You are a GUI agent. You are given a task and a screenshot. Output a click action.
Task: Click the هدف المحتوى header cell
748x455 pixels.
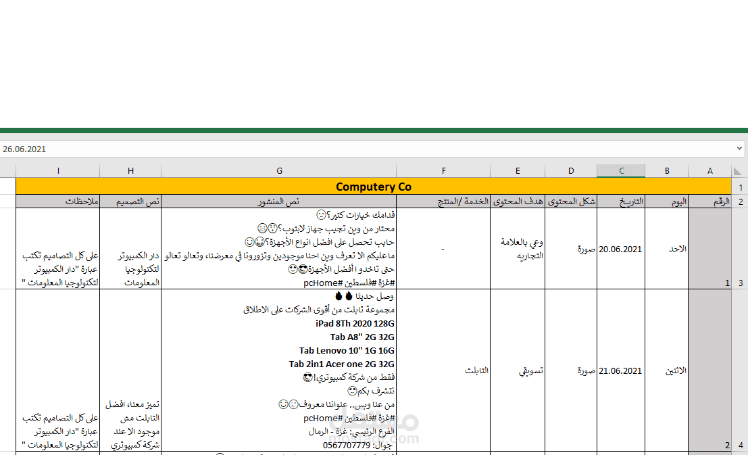[x=518, y=201]
